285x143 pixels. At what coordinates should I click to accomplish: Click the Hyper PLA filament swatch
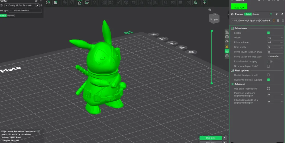tap(239, 6)
